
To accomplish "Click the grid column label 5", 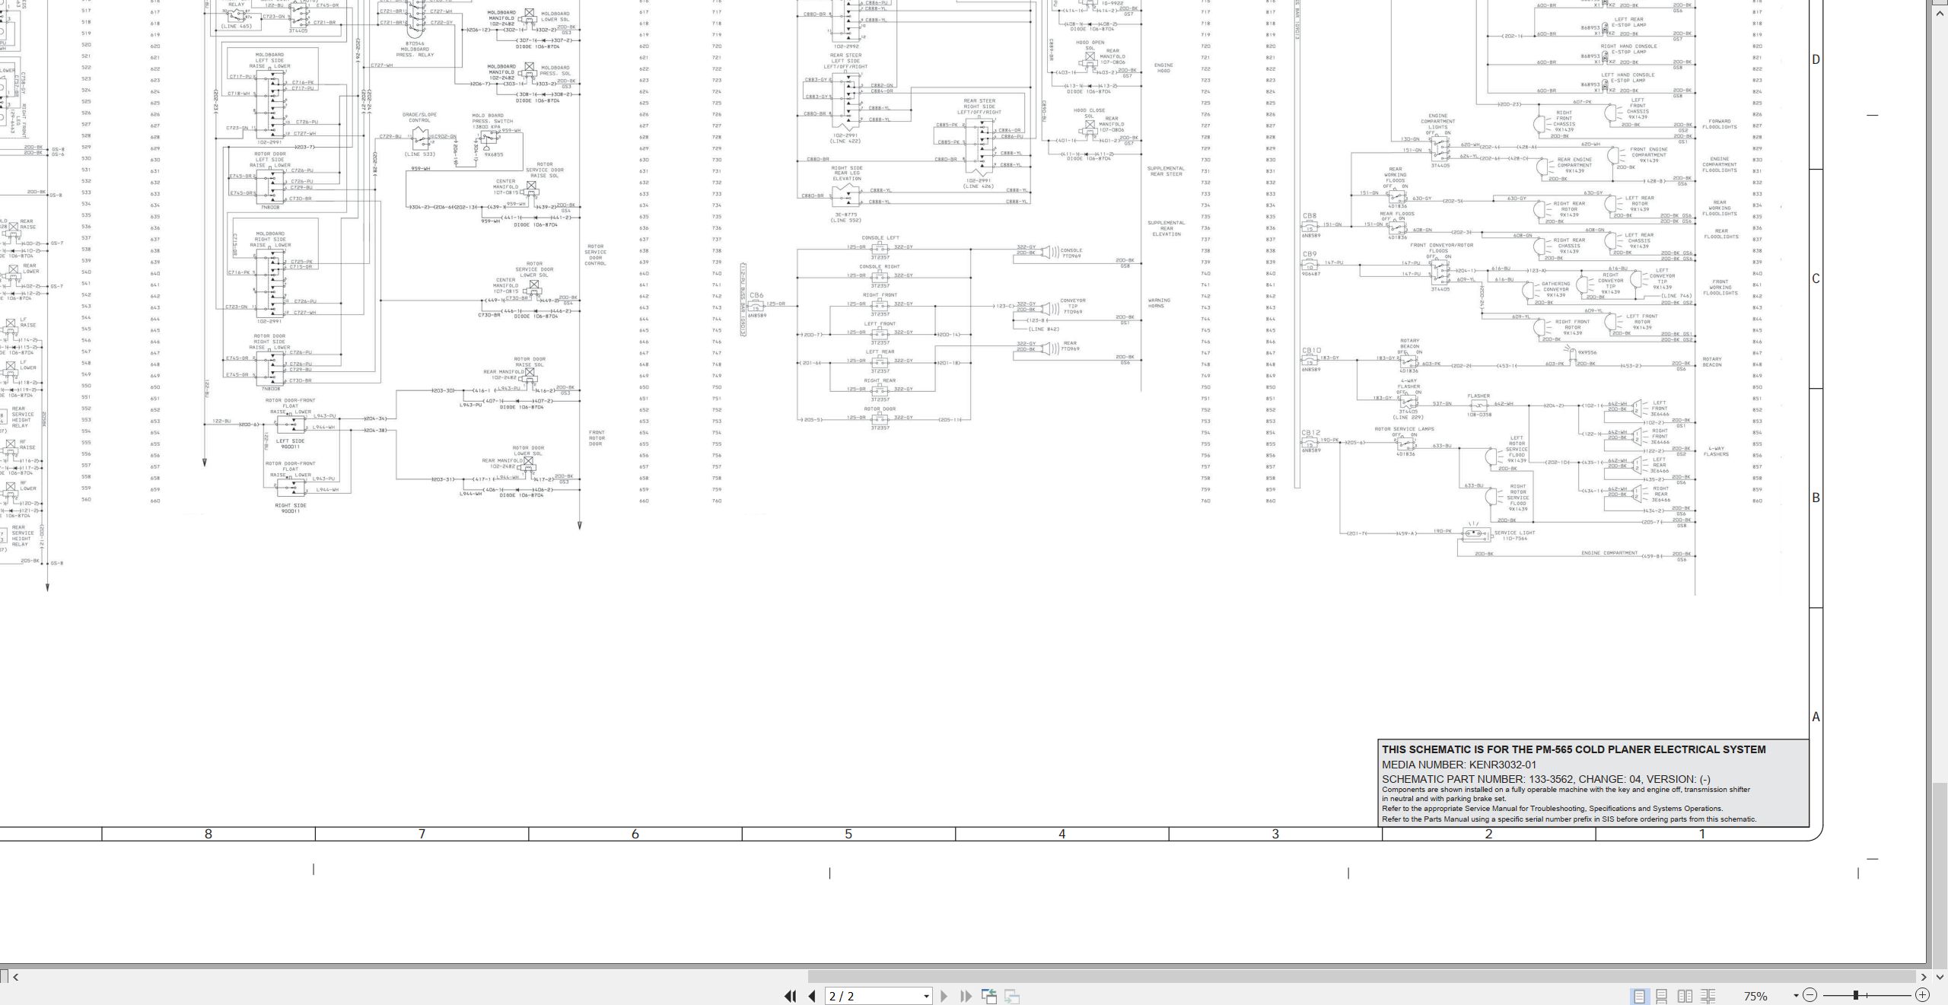I will click(x=848, y=834).
